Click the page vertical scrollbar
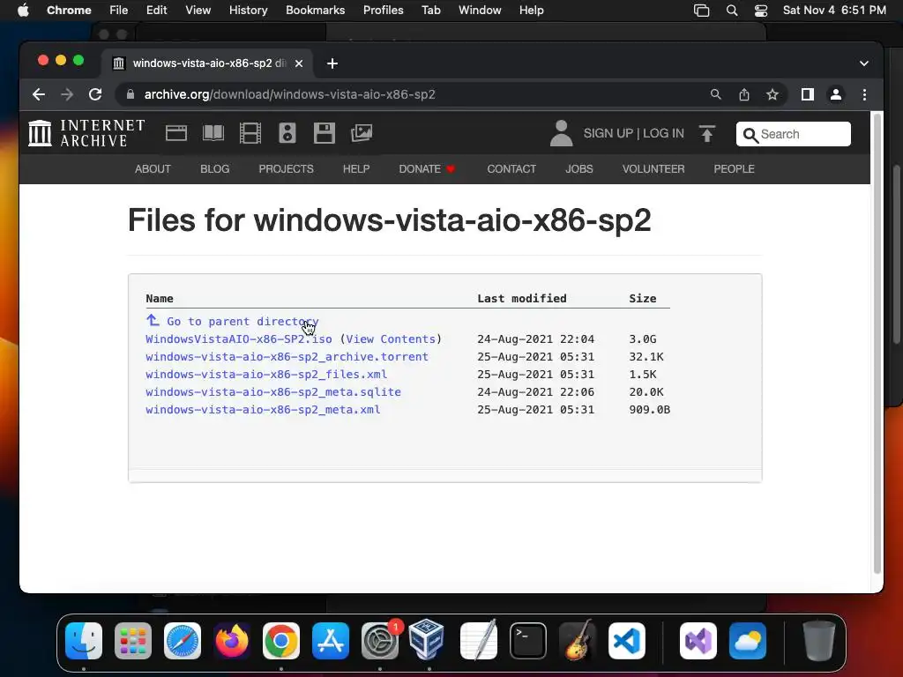The image size is (903, 677). pyautogui.click(x=877, y=345)
